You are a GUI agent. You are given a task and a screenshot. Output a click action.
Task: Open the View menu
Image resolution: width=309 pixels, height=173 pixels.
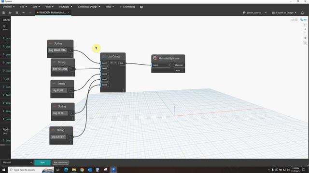click(x=49, y=7)
